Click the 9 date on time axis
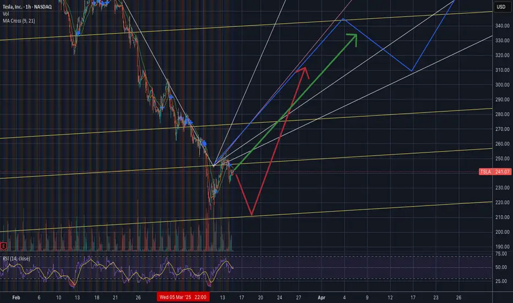Image resolution: width=513 pixels, height=303 pixels. click(367, 297)
